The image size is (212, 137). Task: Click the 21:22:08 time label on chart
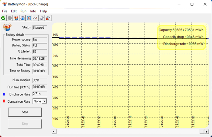pos(115,121)
